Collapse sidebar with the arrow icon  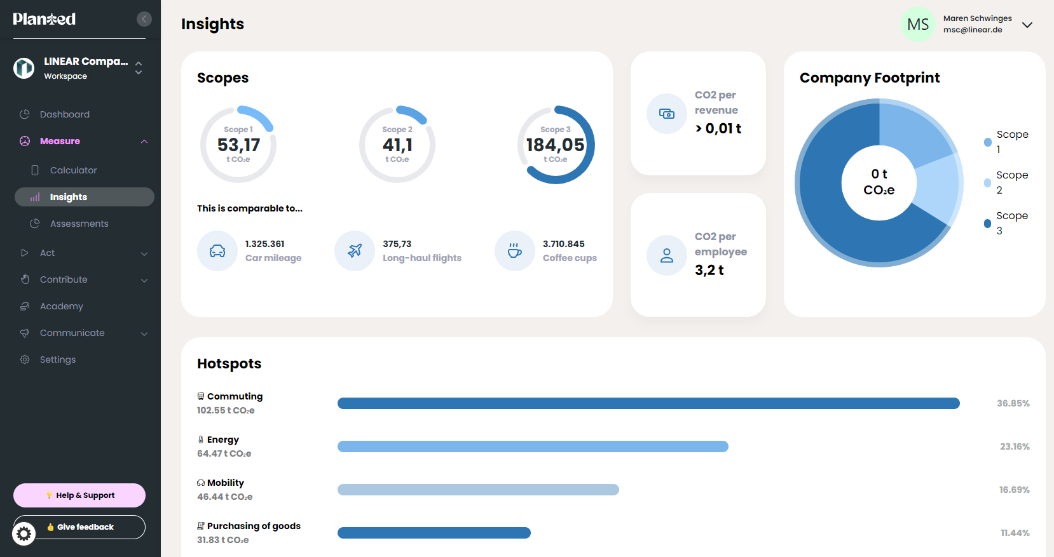[144, 19]
